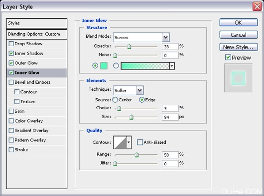This screenshot has width=264, height=196.
Task: Open the Technique dropdown
Action: click(x=140, y=90)
